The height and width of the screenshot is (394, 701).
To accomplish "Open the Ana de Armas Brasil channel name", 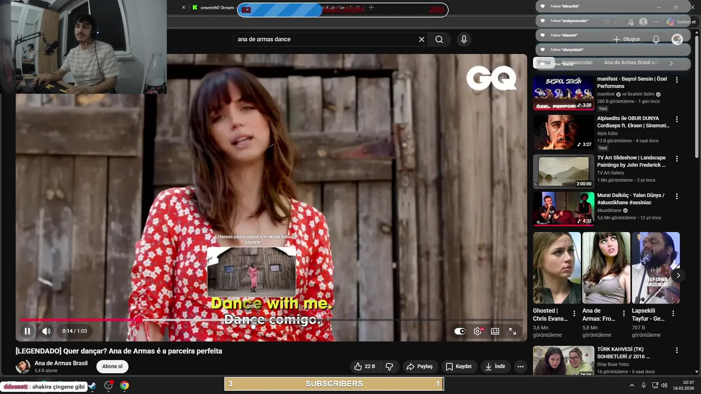I will pyautogui.click(x=61, y=363).
